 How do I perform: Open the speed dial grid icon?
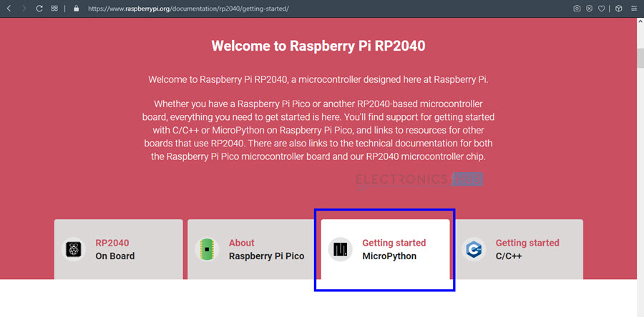[54, 9]
